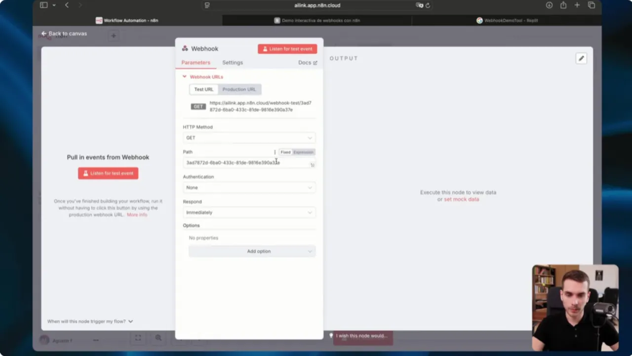
Task: Set Path mode to Expression
Action: tap(303, 152)
